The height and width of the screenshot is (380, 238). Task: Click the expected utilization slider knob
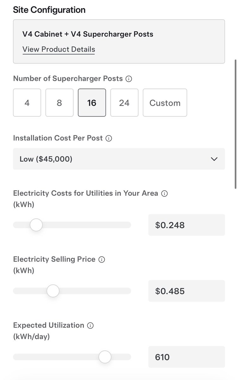[x=105, y=357]
